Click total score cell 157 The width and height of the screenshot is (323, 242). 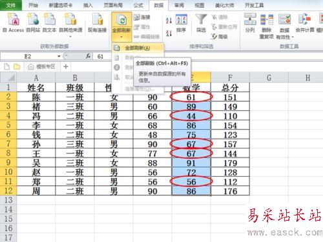pyautogui.click(x=230, y=145)
